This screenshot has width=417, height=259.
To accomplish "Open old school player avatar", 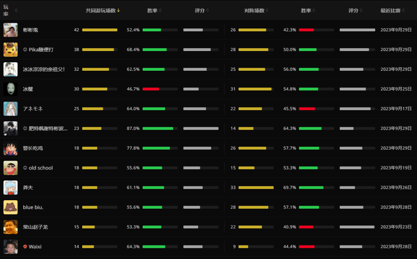I will tap(11, 168).
